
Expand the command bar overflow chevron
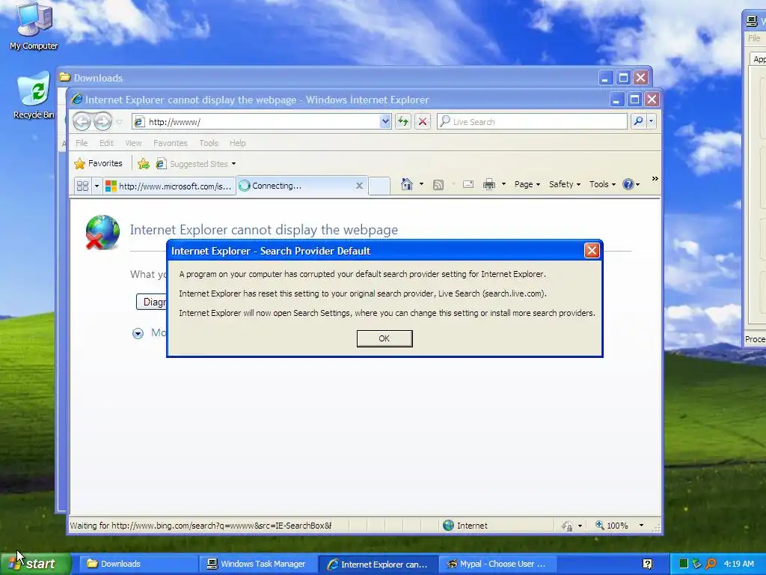[655, 179]
